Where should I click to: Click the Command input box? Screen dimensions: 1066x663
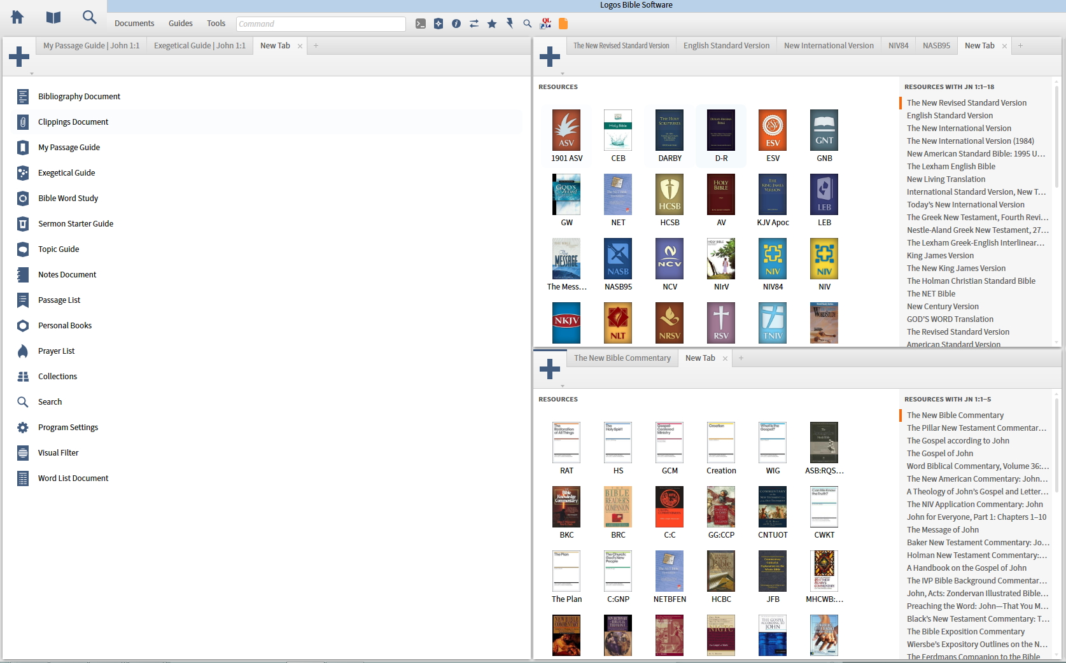coord(321,24)
